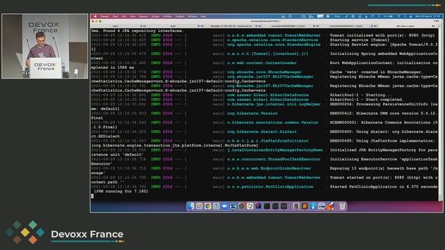Open the Apple menu
Screen dimensions: 445x250
[x=95, y=17]
